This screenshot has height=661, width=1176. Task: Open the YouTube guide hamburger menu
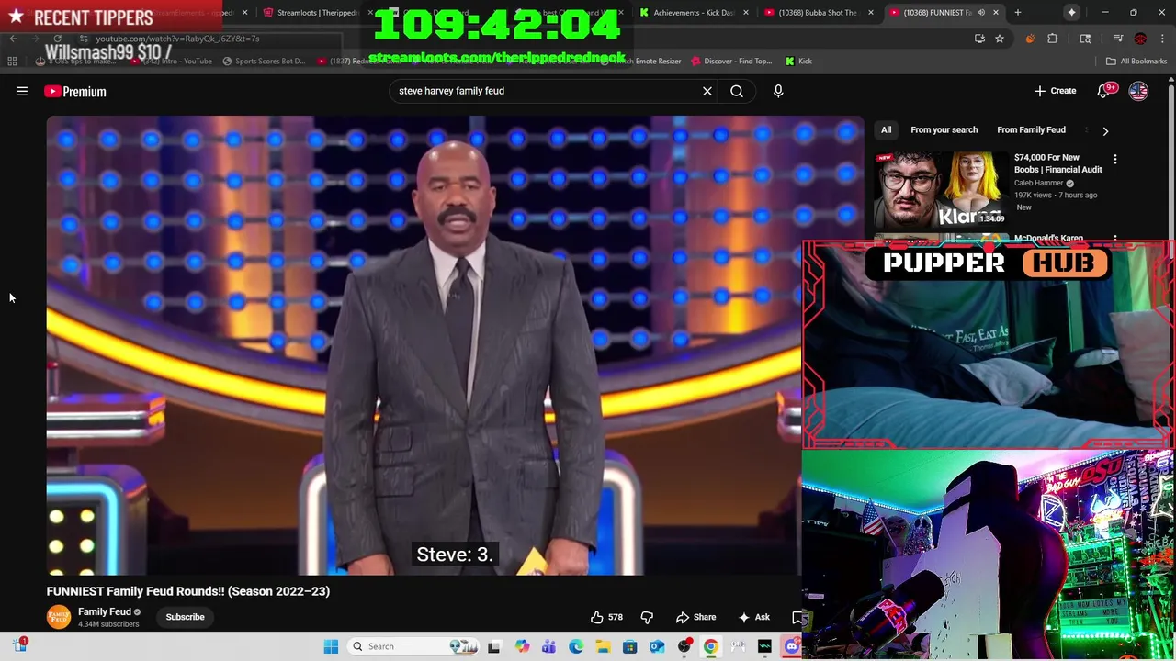point(22,91)
